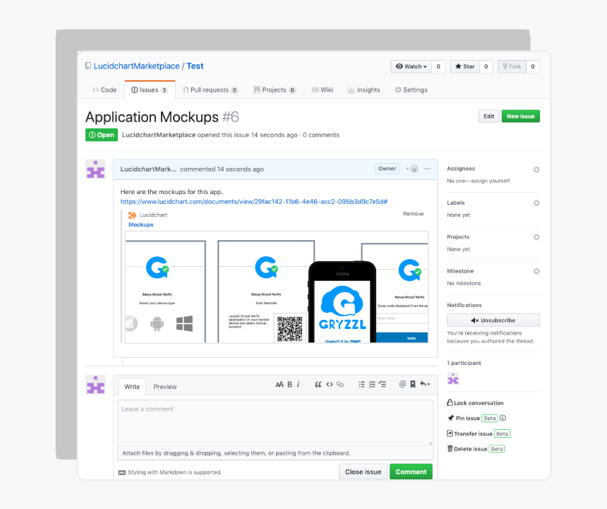Click the Edit issue title button
The width and height of the screenshot is (607, 509).
click(488, 116)
